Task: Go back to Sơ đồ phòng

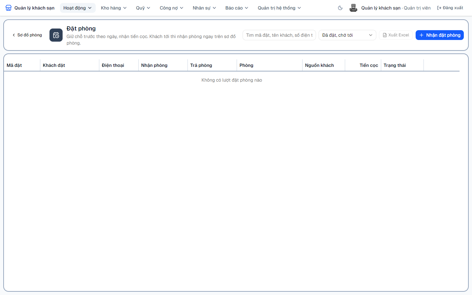Action: [27, 35]
